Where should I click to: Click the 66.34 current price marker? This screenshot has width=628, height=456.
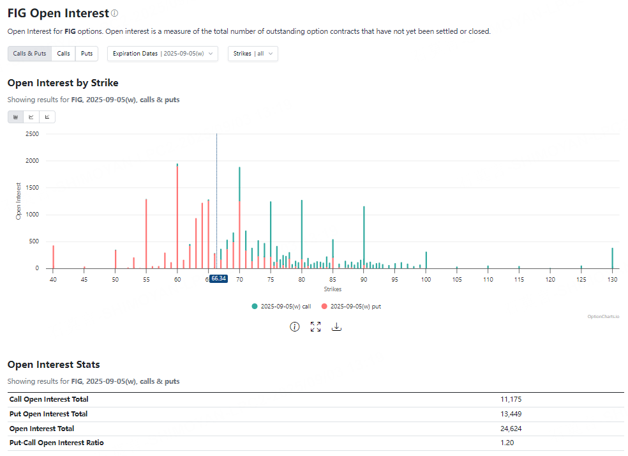click(x=219, y=278)
